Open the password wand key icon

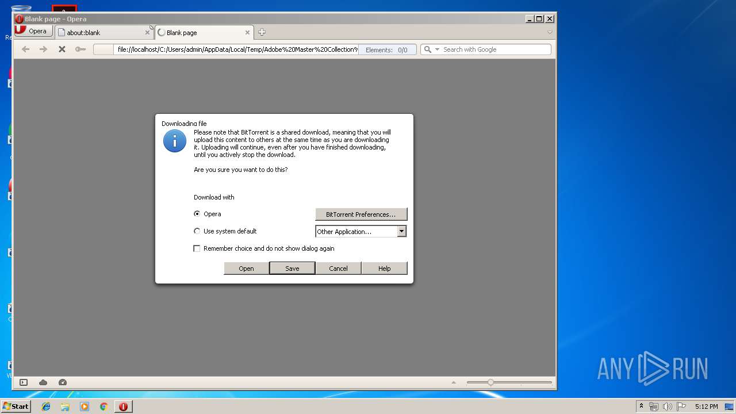(x=80, y=49)
